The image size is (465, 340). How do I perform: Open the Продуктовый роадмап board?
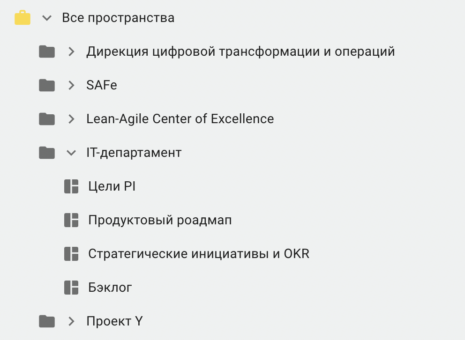[160, 220]
